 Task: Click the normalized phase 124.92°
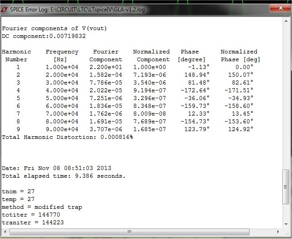coord(241,129)
